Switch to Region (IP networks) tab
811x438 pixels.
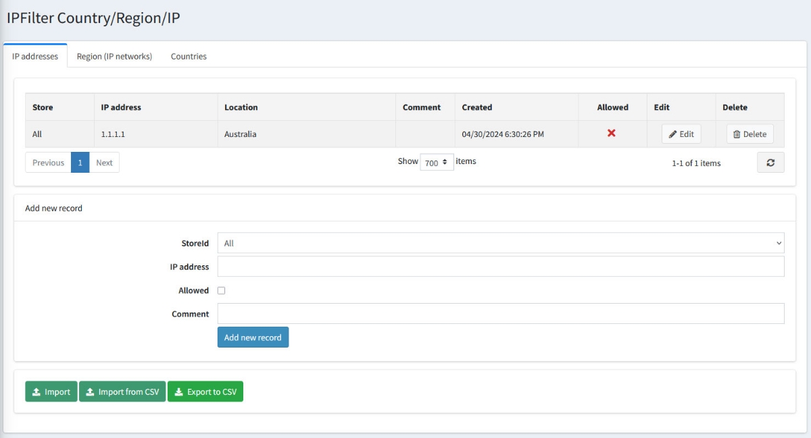click(x=114, y=57)
